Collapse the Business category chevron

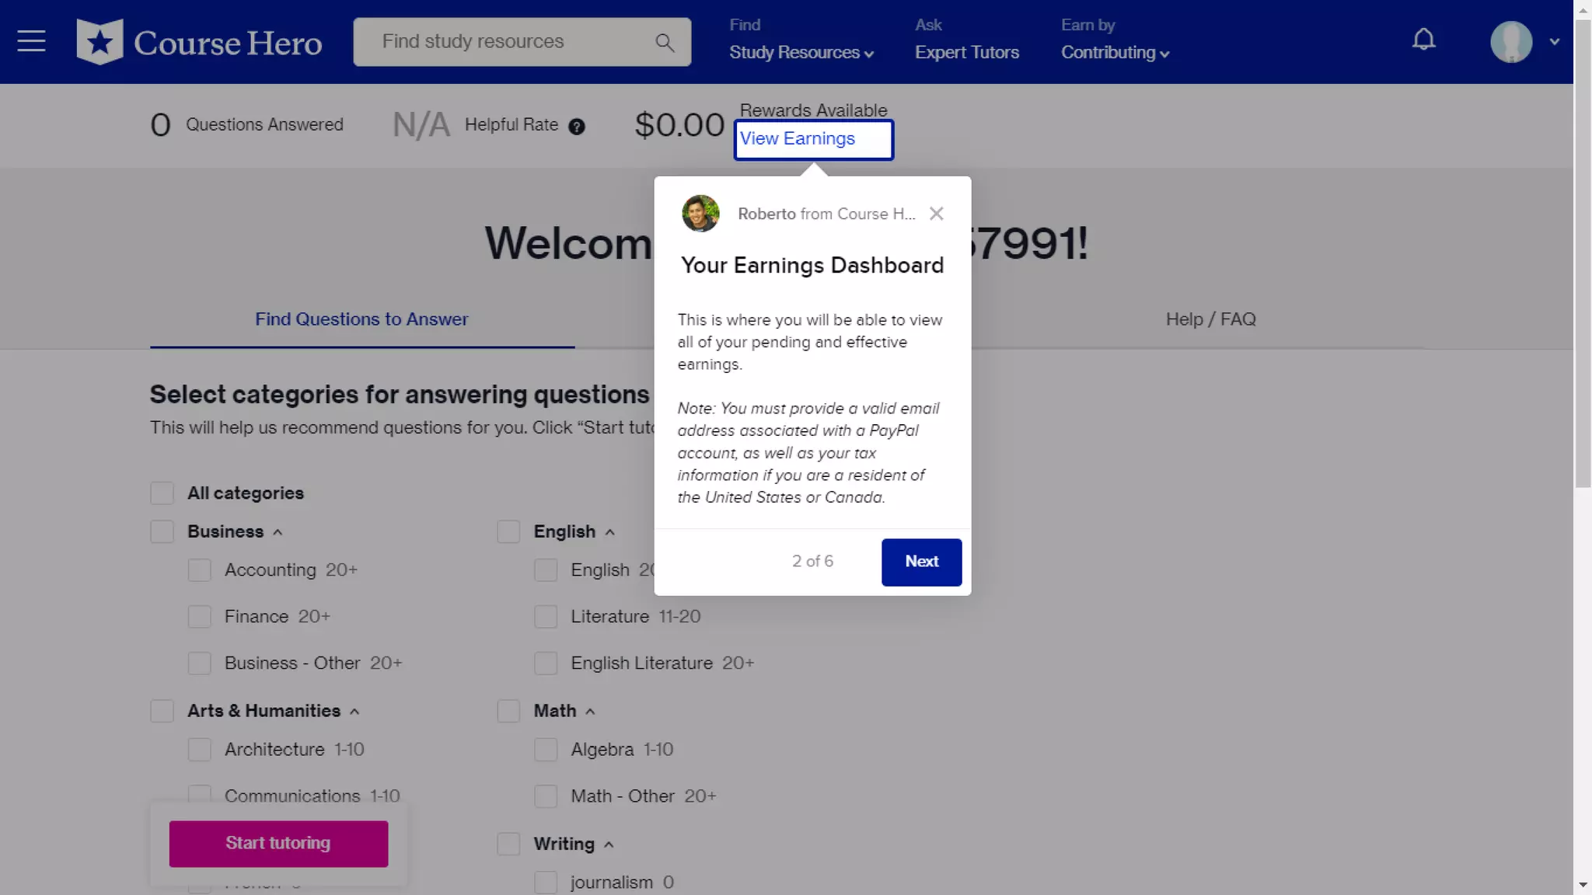(278, 533)
